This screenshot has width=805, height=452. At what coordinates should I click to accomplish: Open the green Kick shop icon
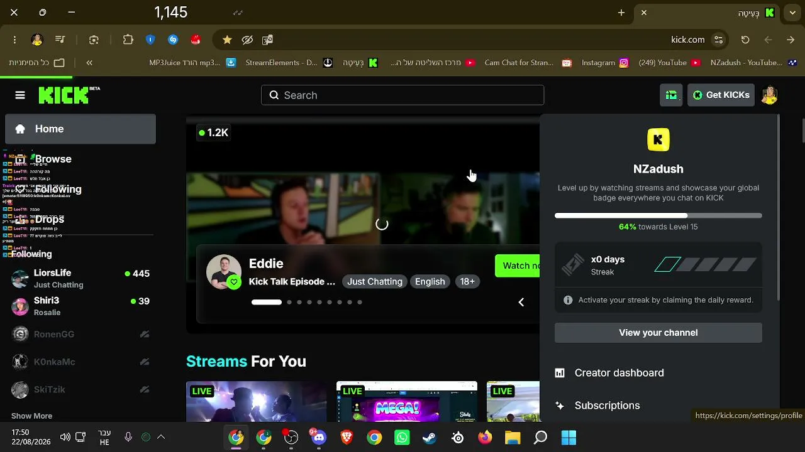[x=671, y=95]
